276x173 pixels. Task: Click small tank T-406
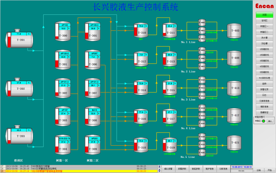[x=202, y=58]
